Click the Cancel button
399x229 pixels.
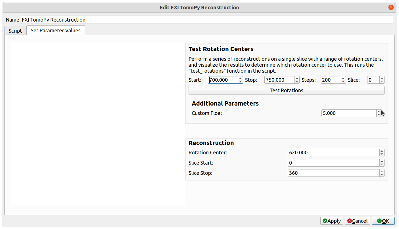tap(358, 221)
